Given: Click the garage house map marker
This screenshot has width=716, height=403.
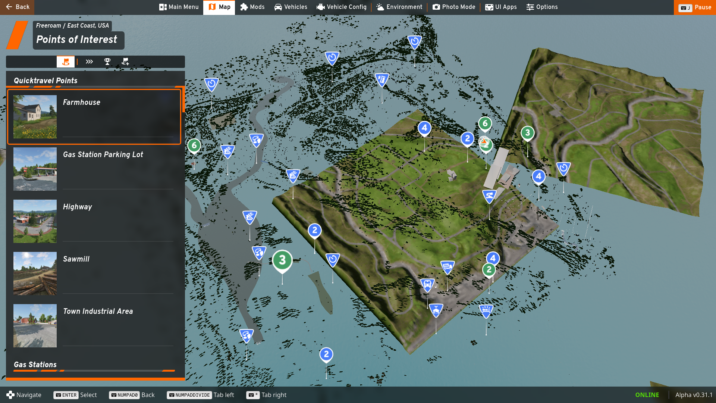Looking at the screenshot, I should pos(436,310).
